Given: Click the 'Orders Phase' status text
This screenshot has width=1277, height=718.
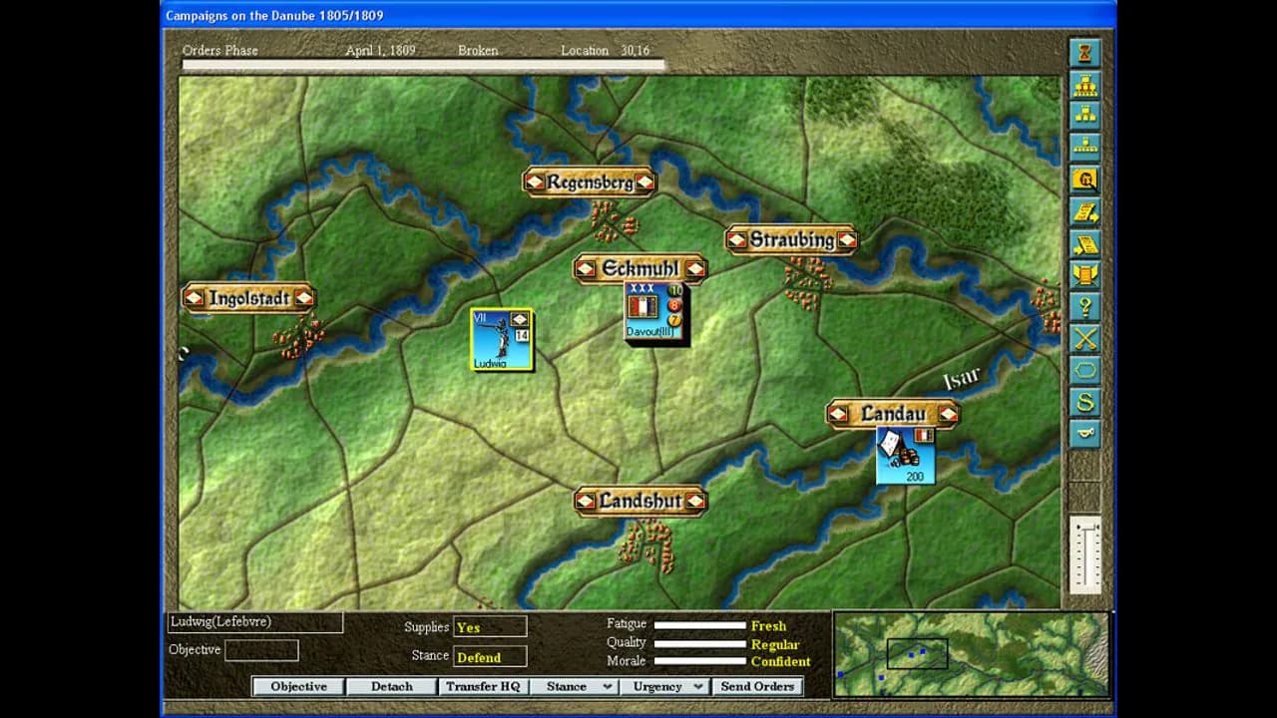Looking at the screenshot, I should [x=219, y=50].
